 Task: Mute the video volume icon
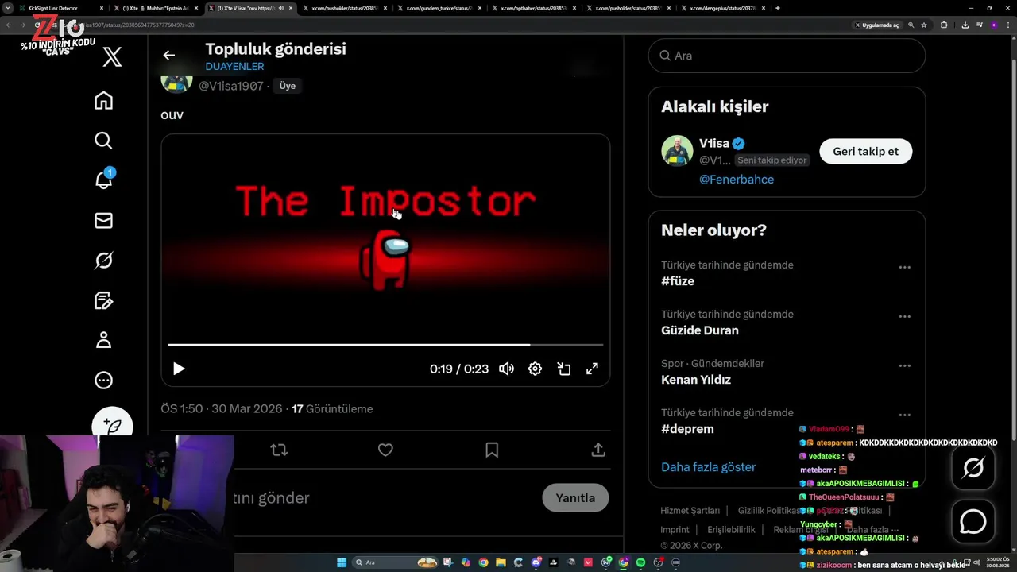506,369
